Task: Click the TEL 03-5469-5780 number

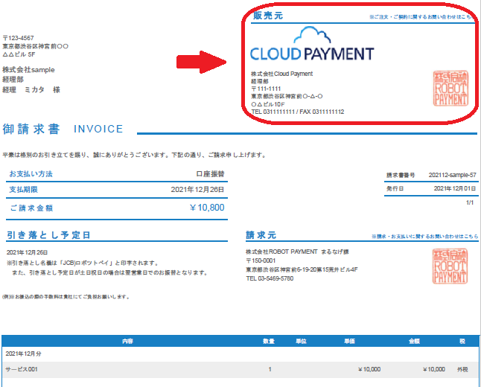Action: point(270,278)
